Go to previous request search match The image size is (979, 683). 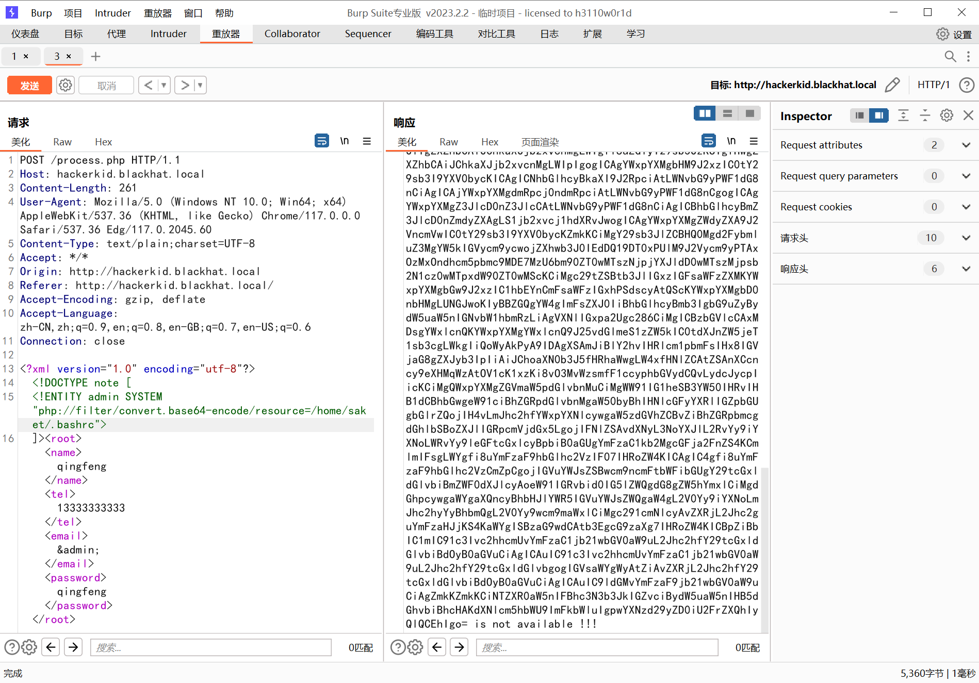coord(51,647)
